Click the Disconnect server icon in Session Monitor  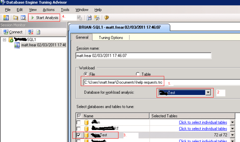[x=31, y=32]
